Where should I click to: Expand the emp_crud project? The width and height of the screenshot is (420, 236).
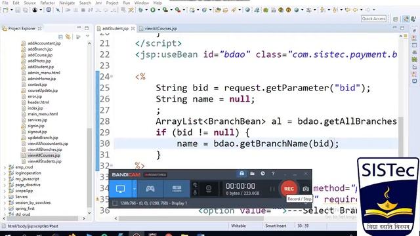(x=5, y=167)
